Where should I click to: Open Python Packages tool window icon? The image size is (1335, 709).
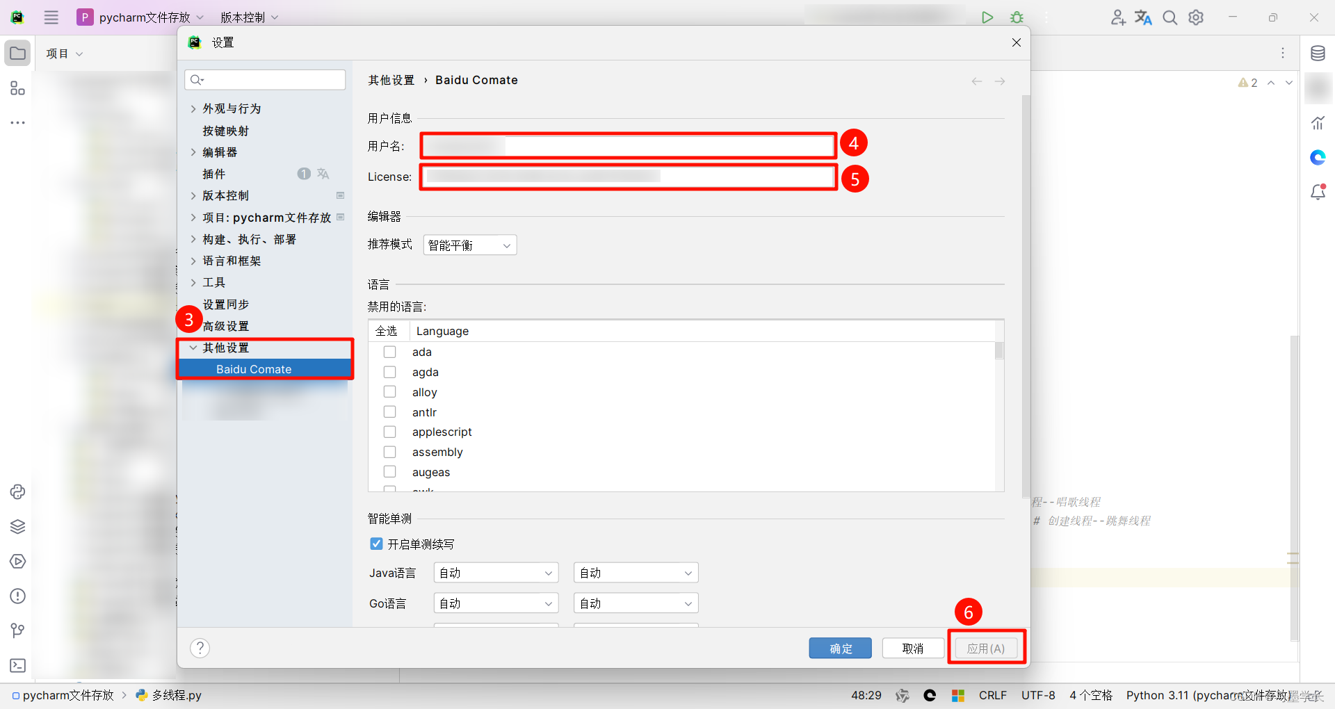[x=17, y=491]
